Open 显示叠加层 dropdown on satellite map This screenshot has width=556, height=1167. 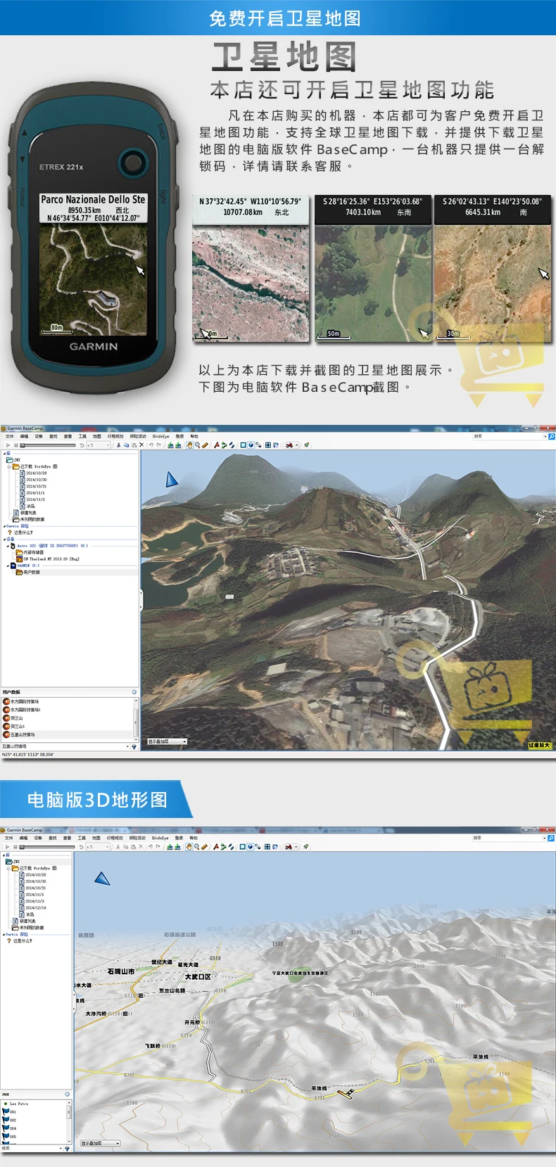(167, 741)
